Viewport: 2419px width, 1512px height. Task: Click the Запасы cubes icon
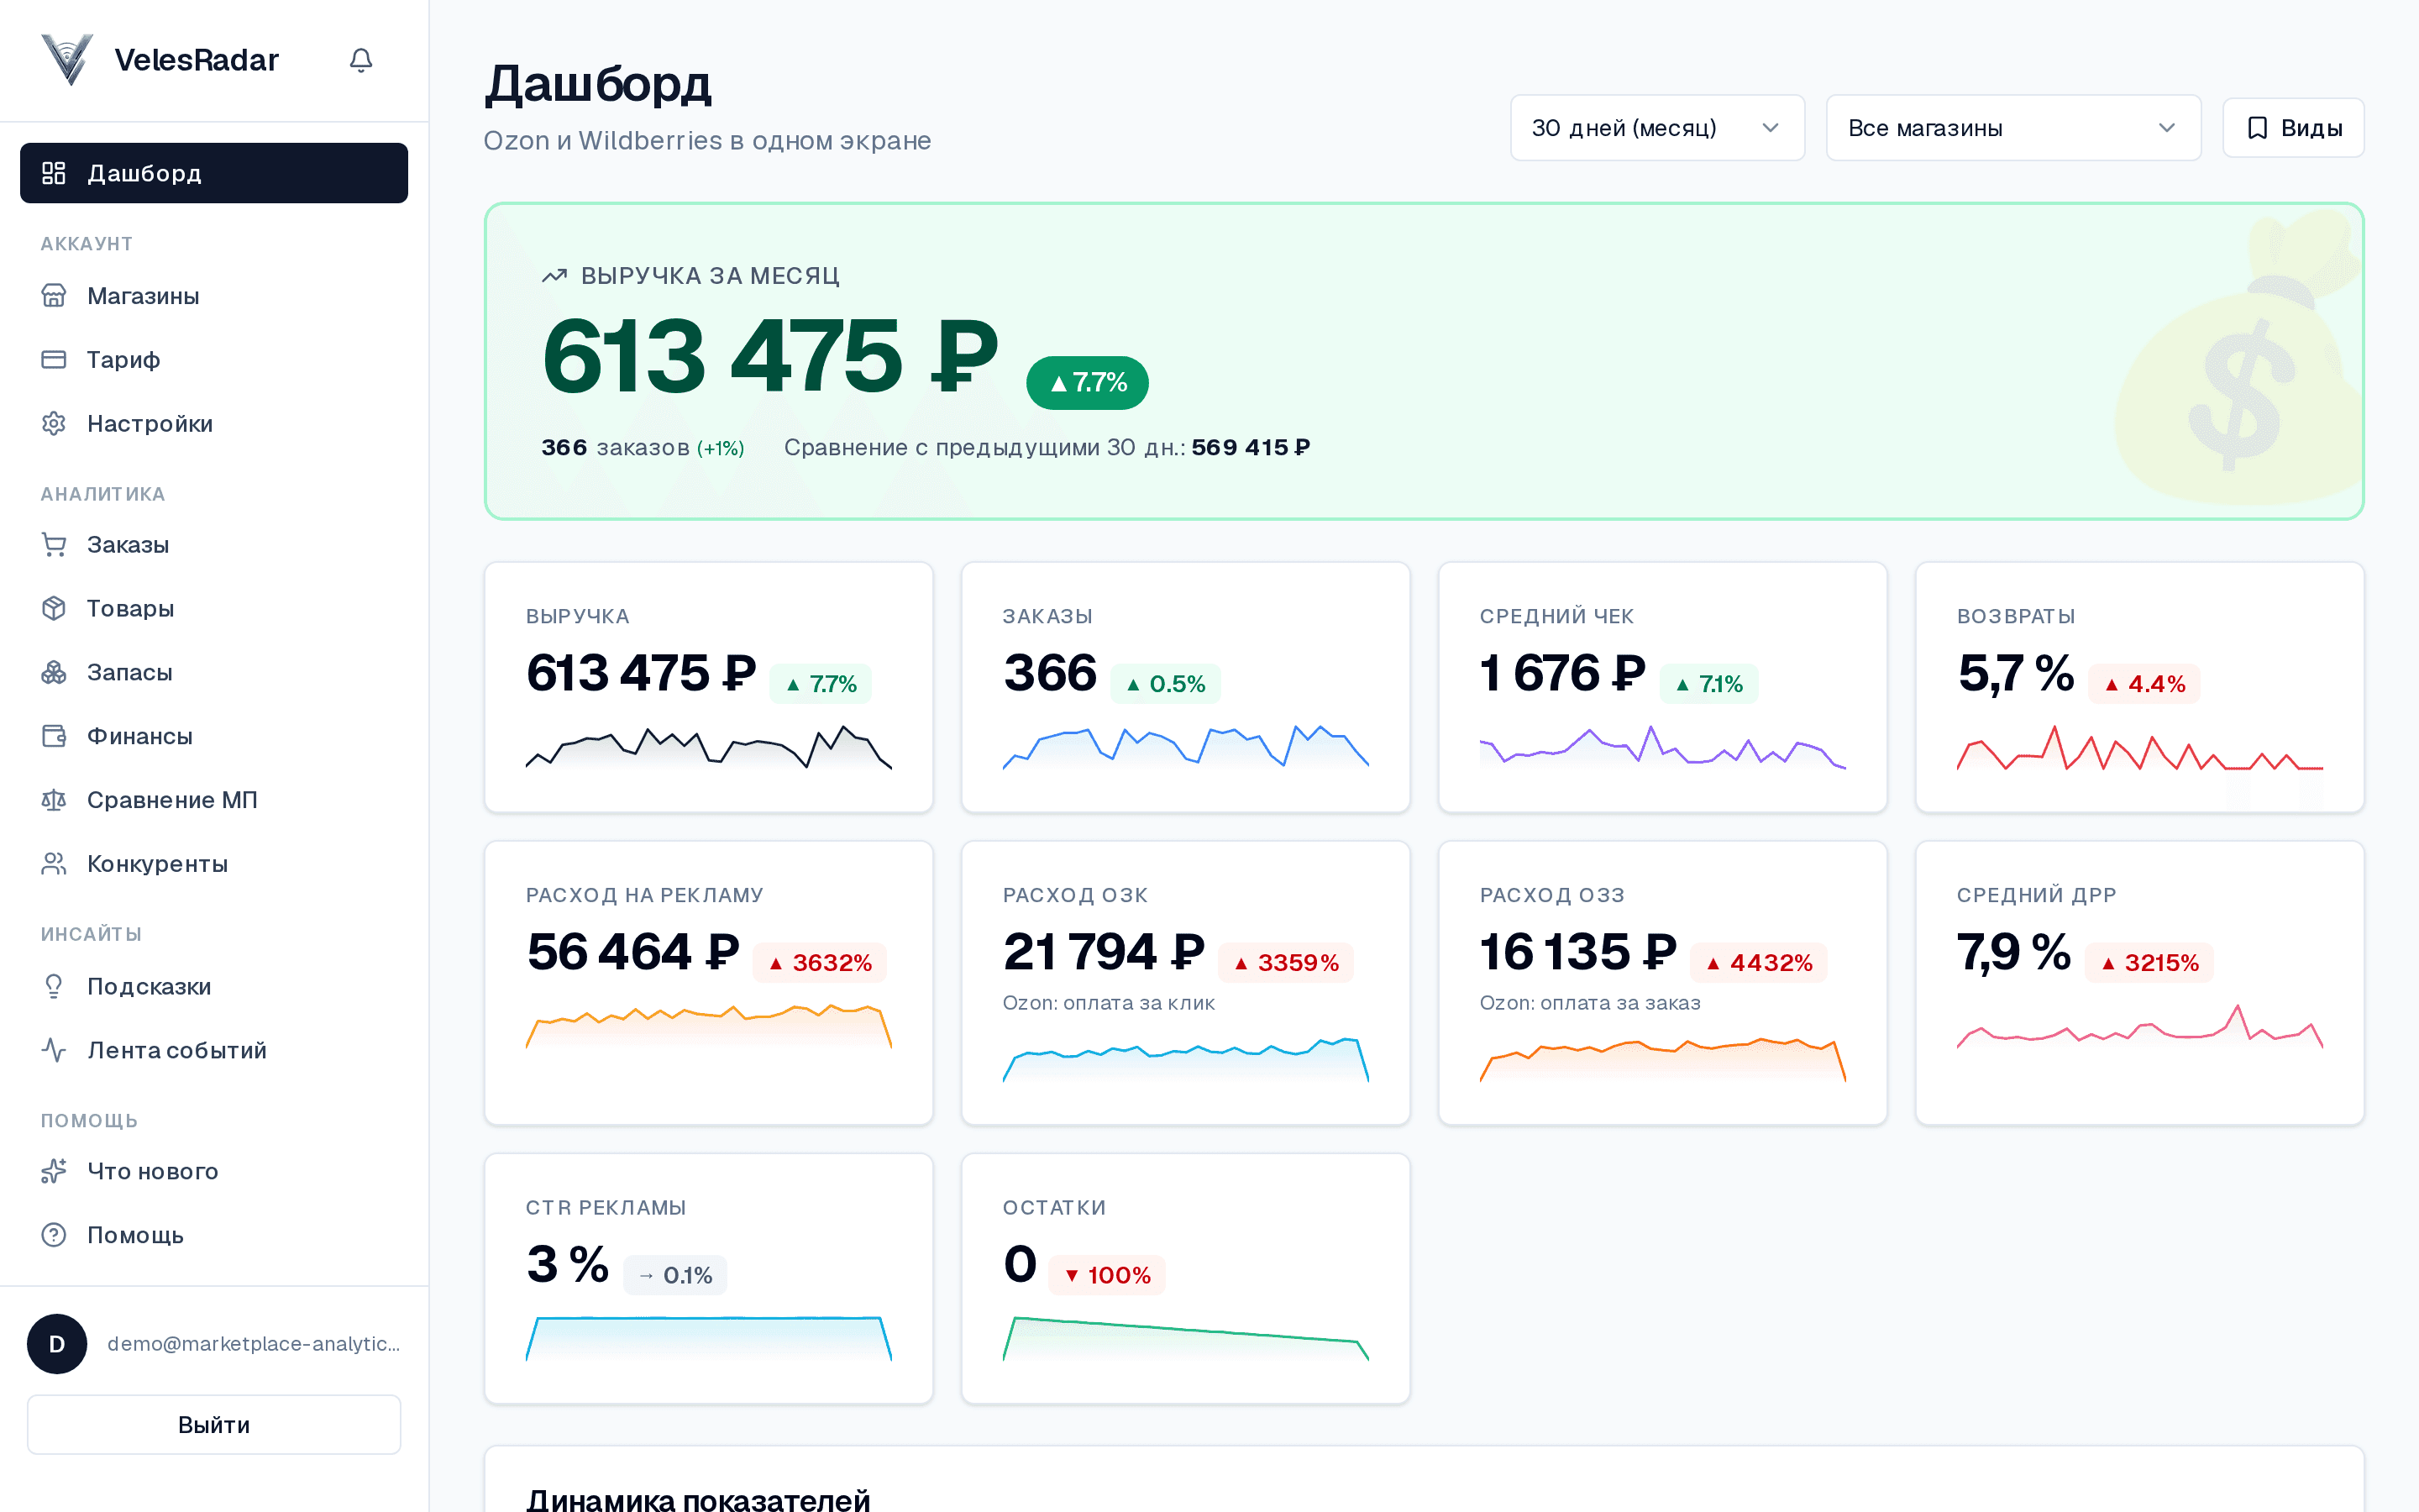(x=54, y=672)
